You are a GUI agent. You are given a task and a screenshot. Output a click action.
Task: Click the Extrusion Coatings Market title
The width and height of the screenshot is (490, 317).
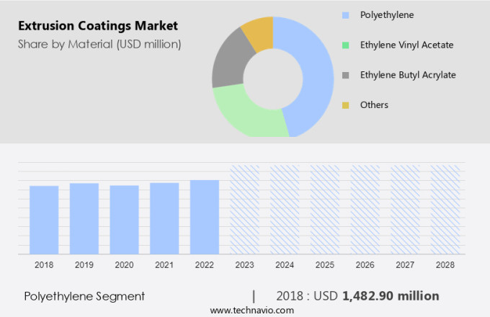click(97, 27)
